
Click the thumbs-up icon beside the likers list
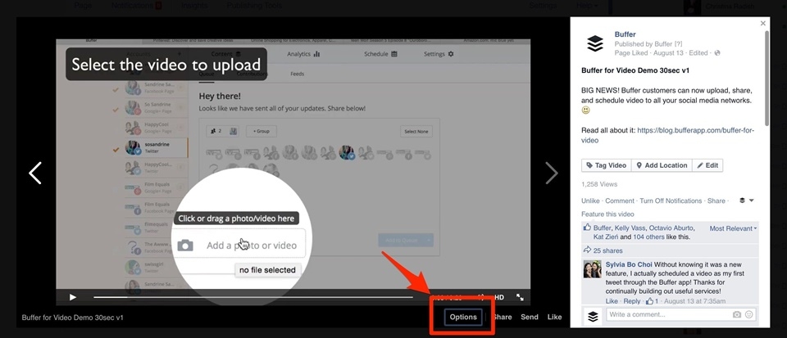point(587,228)
